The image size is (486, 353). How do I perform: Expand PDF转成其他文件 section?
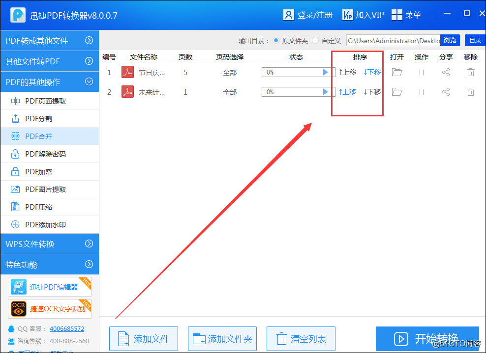click(x=50, y=41)
